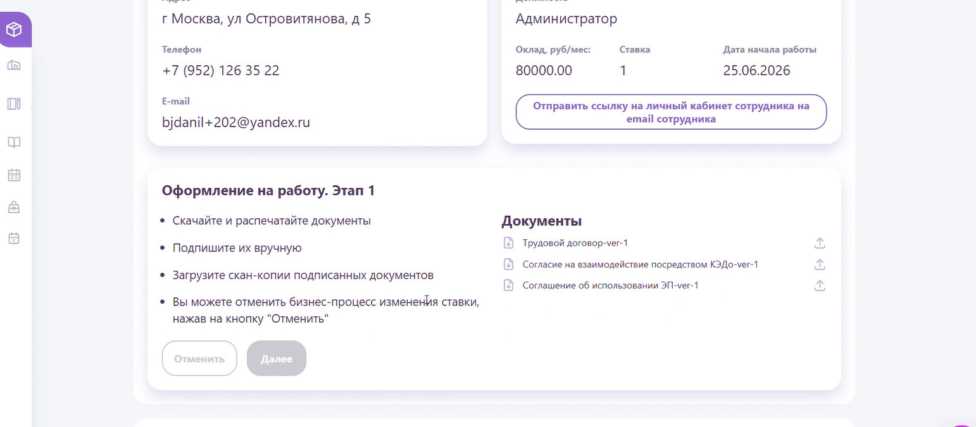Click the Ставка value 1
Screen dimensions: 976x427
623,70
